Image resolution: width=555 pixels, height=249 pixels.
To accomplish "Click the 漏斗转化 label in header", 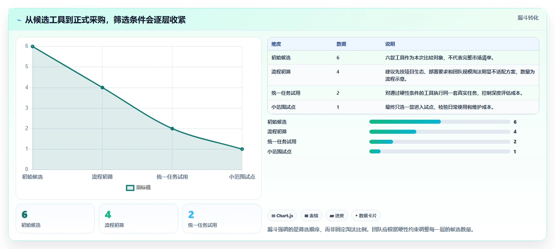I will pos(528,18).
